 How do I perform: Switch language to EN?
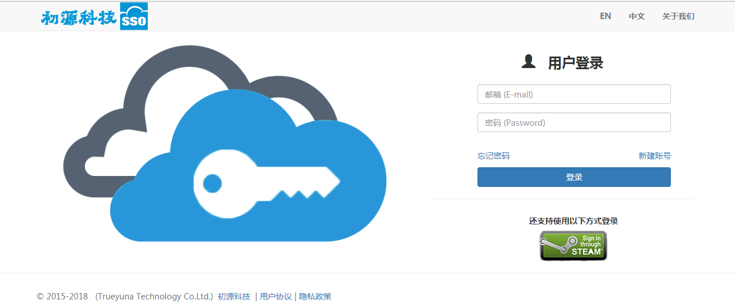click(605, 16)
